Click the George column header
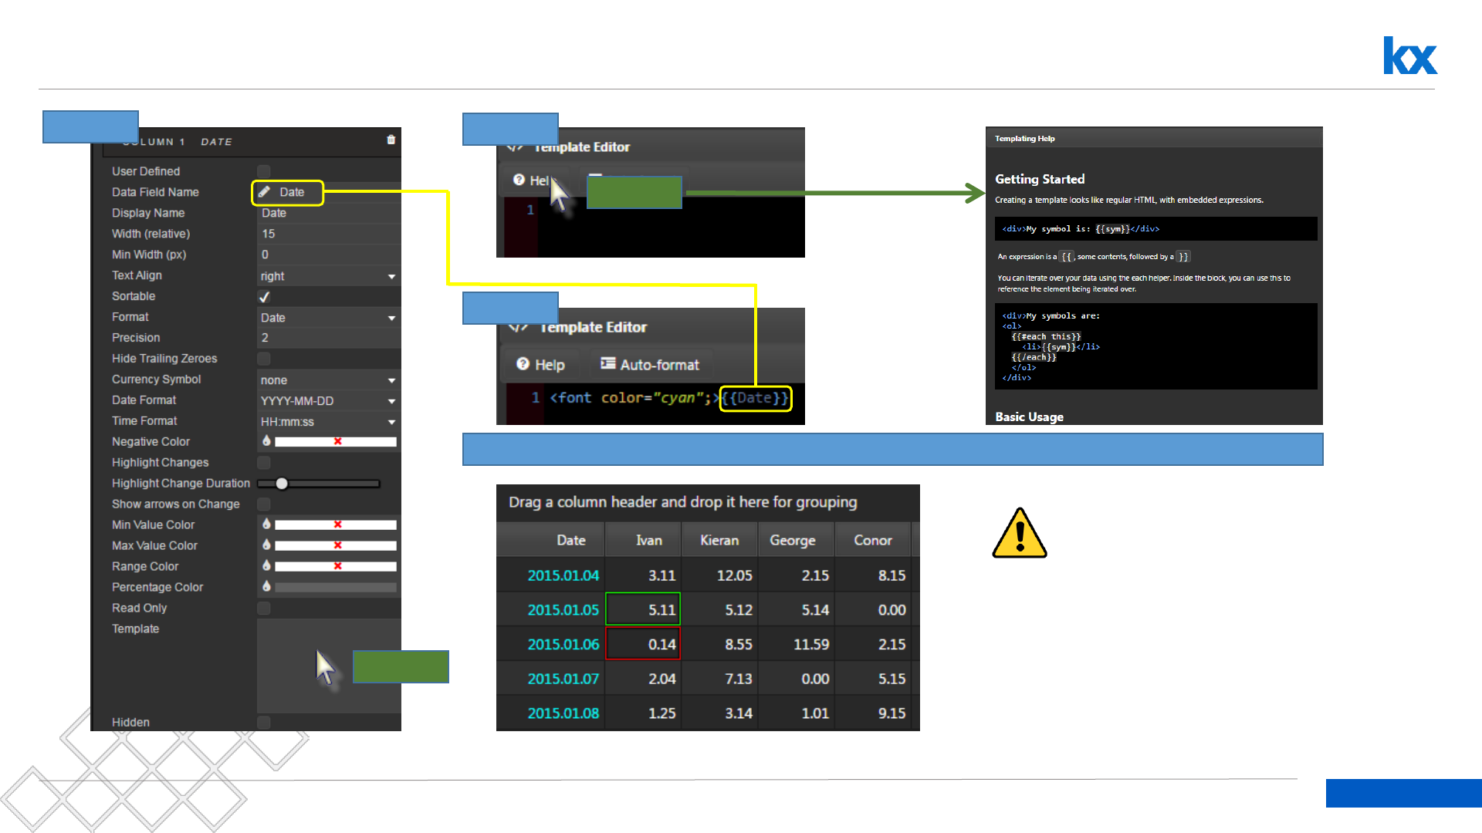 pyautogui.click(x=792, y=541)
